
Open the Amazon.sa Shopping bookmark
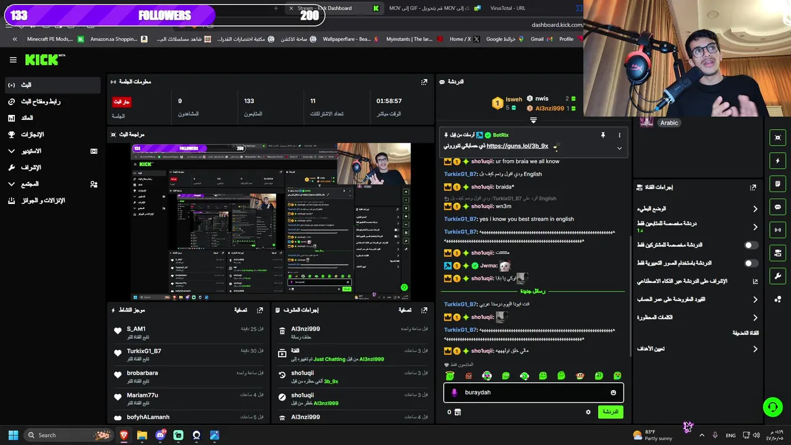point(119,39)
